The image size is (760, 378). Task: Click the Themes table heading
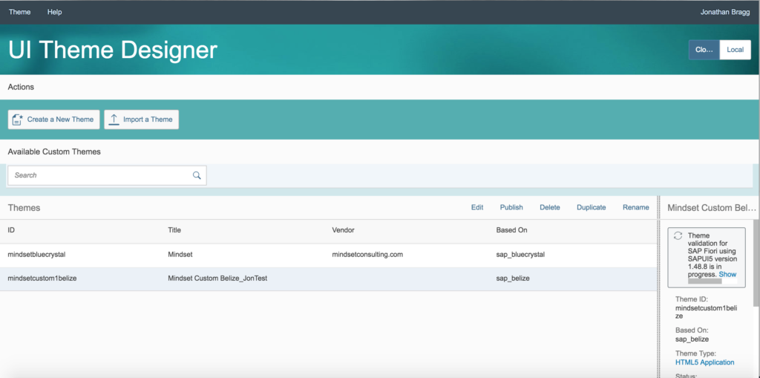(x=24, y=208)
